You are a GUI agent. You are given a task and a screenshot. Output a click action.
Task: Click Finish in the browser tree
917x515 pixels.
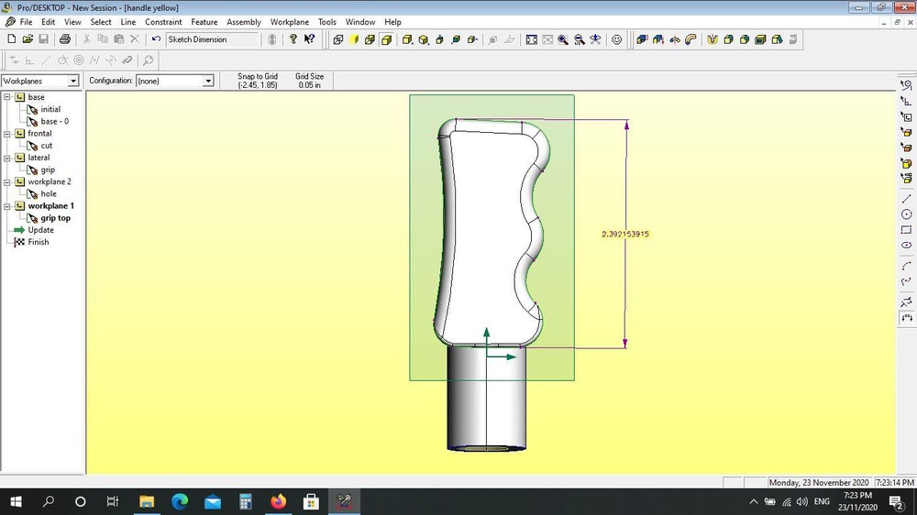click(x=38, y=242)
